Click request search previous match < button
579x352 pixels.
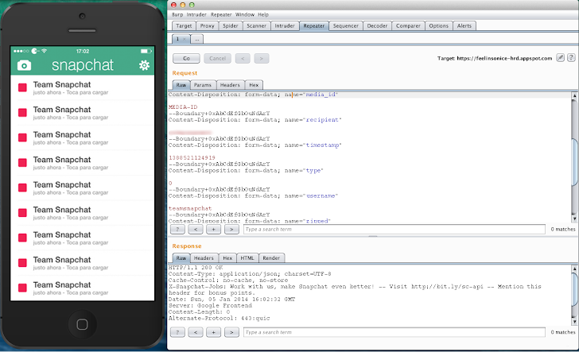coord(196,229)
